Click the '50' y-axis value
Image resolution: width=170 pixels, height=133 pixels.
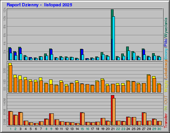coord(5,89)
